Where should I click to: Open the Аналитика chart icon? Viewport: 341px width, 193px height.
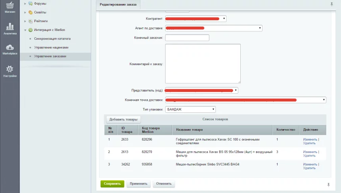pos(10,27)
